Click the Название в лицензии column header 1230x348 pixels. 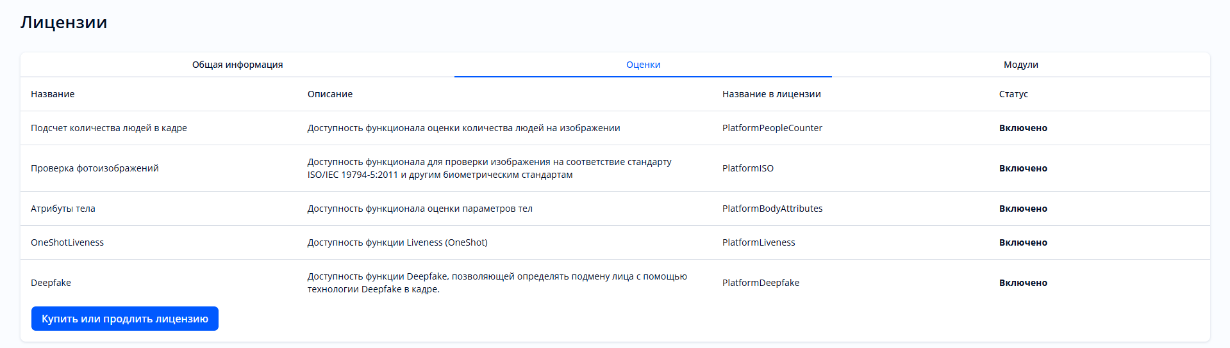[x=771, y=94]
